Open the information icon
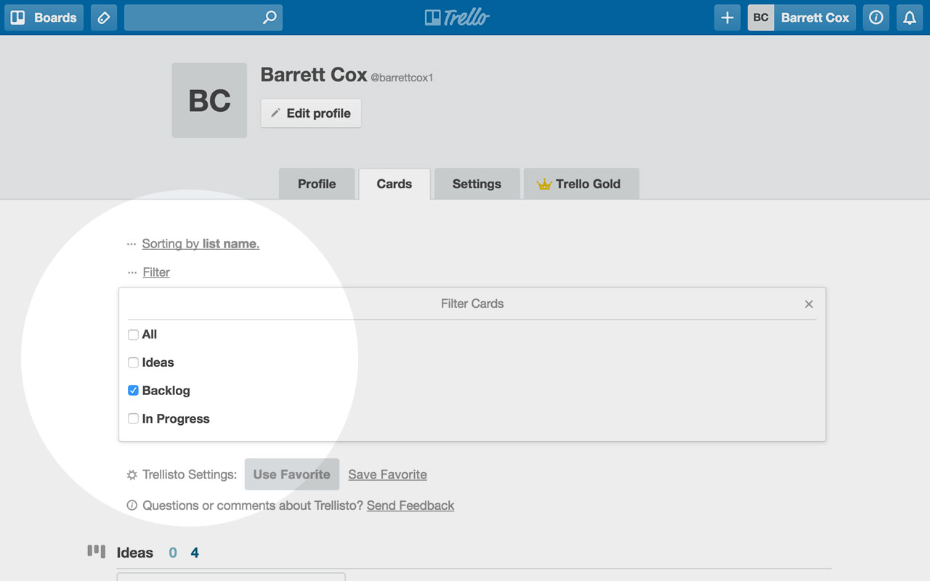This screenshot has width=930, height=581. tap(876, 17)
